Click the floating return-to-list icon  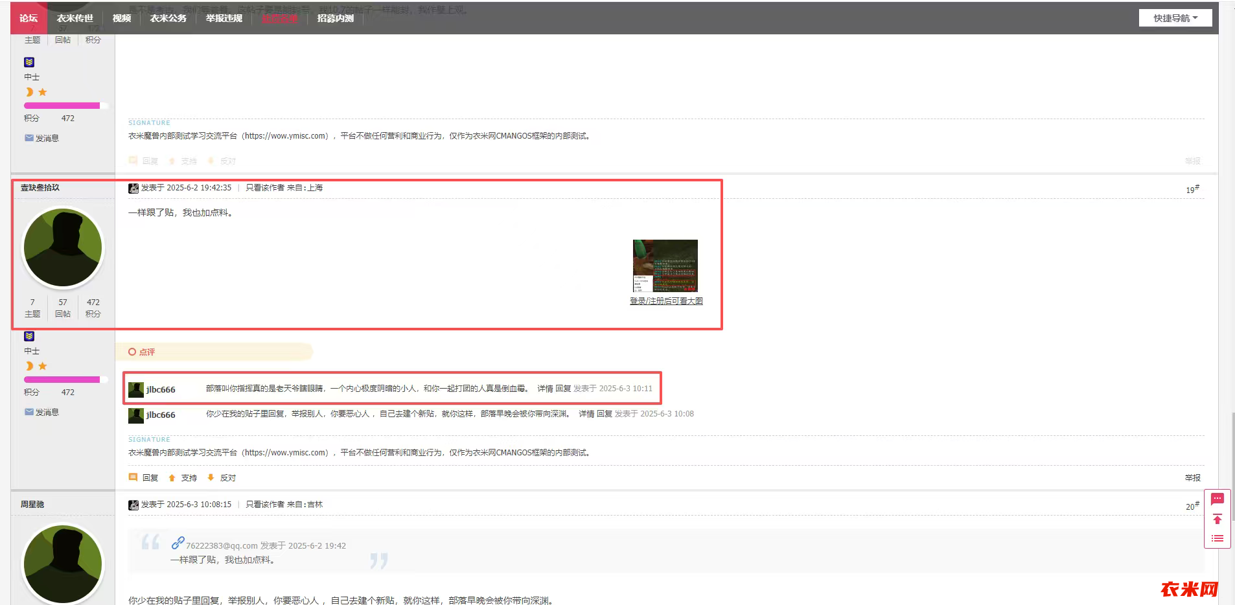1217,538
